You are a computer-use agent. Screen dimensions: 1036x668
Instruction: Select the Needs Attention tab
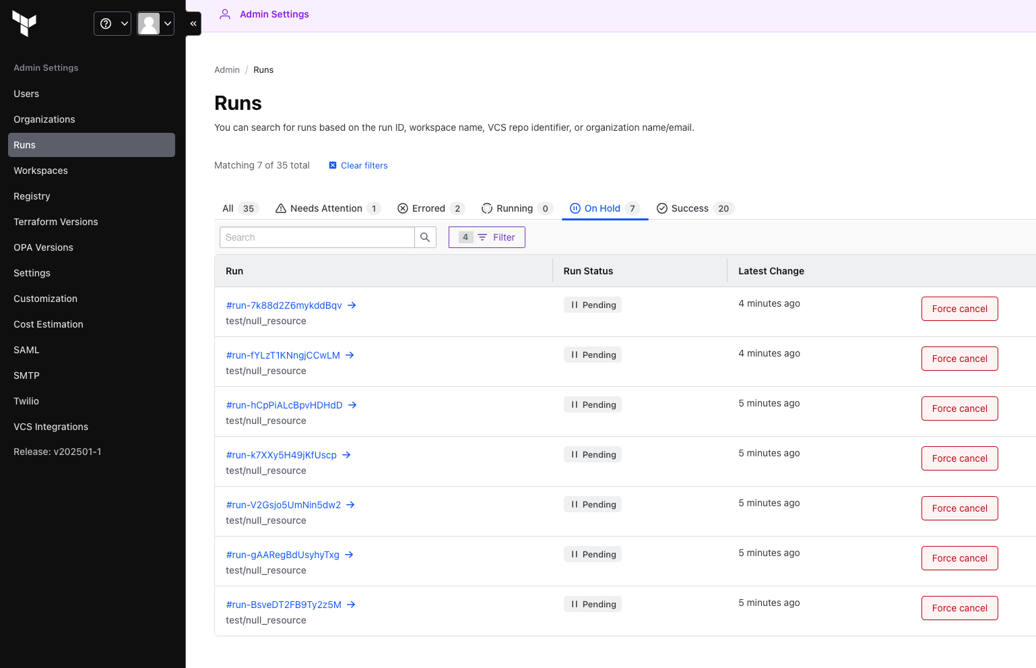click(327, 208)
